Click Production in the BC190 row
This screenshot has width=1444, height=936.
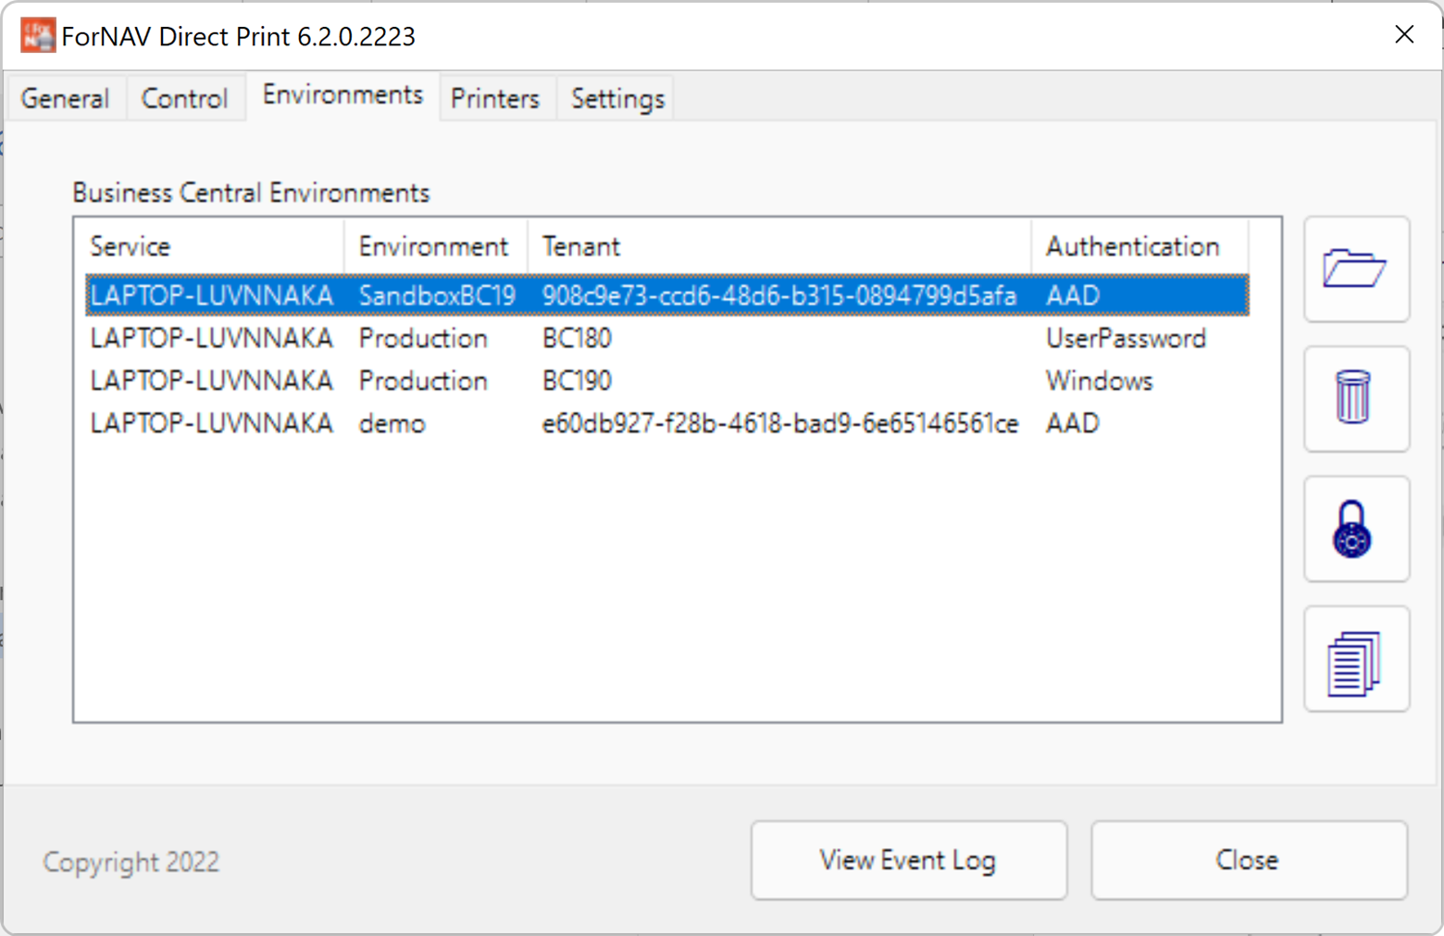pos(423,381)
